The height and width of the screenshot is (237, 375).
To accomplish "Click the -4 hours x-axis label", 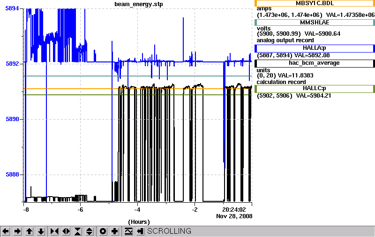I will tap(137, 210).
